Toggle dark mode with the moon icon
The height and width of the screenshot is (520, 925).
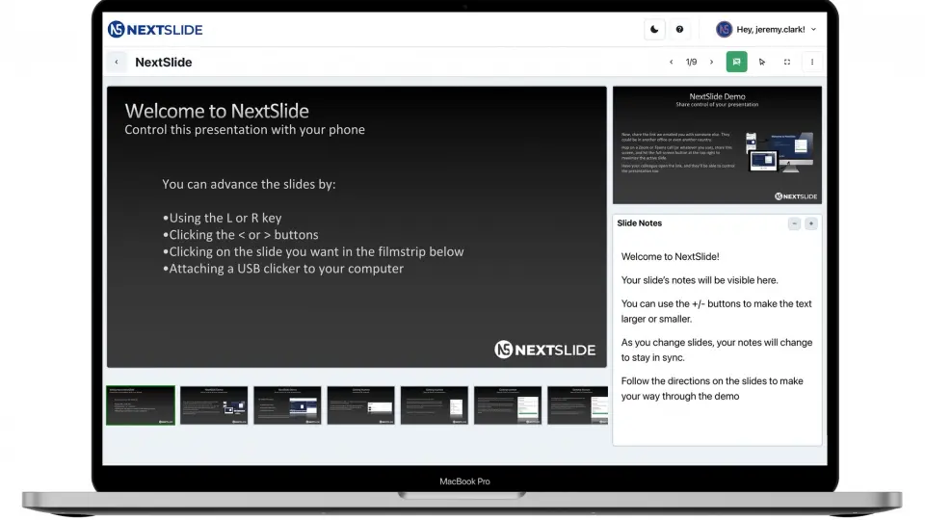(654, 30)
